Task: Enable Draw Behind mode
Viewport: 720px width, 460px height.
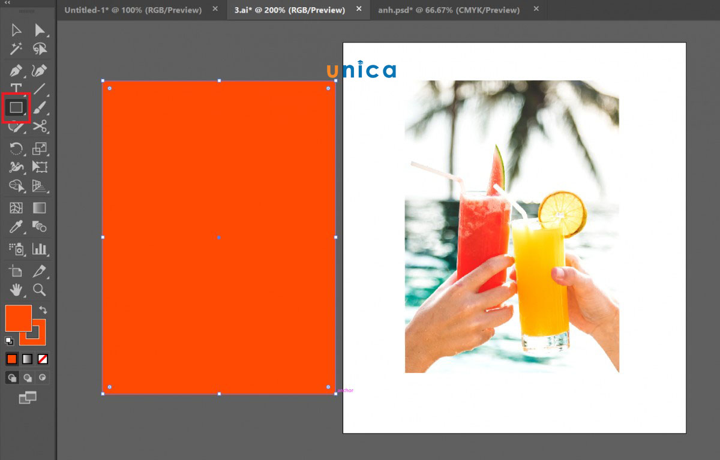Action: tap(27, 378)
